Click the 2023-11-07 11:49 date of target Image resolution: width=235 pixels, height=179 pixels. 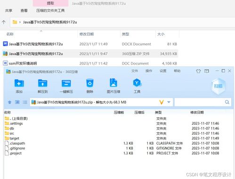point(205,138)
